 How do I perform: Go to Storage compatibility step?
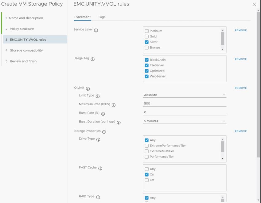pyautogui.click(x=26, y=50)
